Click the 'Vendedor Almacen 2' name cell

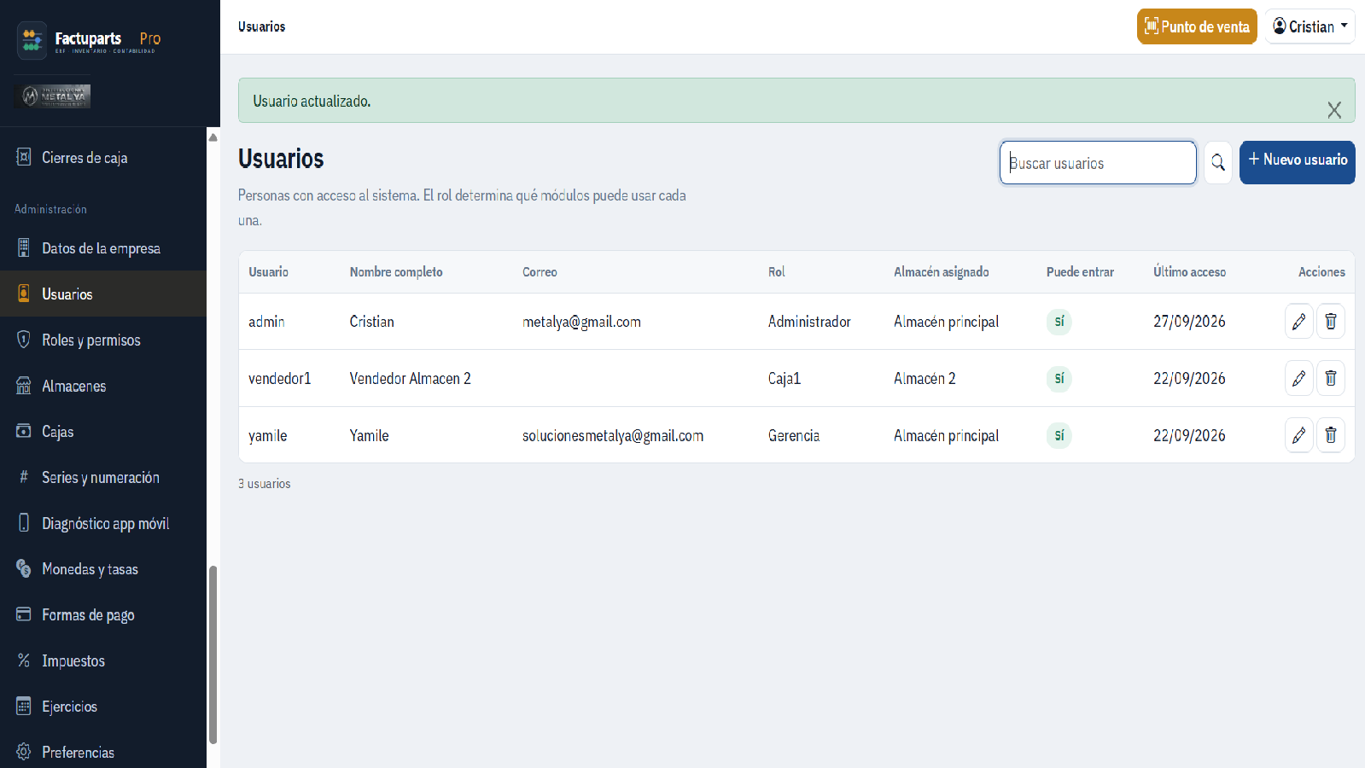click(410, 378)
